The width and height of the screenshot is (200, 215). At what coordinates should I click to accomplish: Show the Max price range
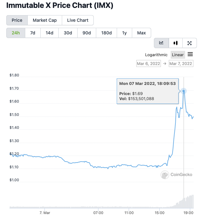141,33
